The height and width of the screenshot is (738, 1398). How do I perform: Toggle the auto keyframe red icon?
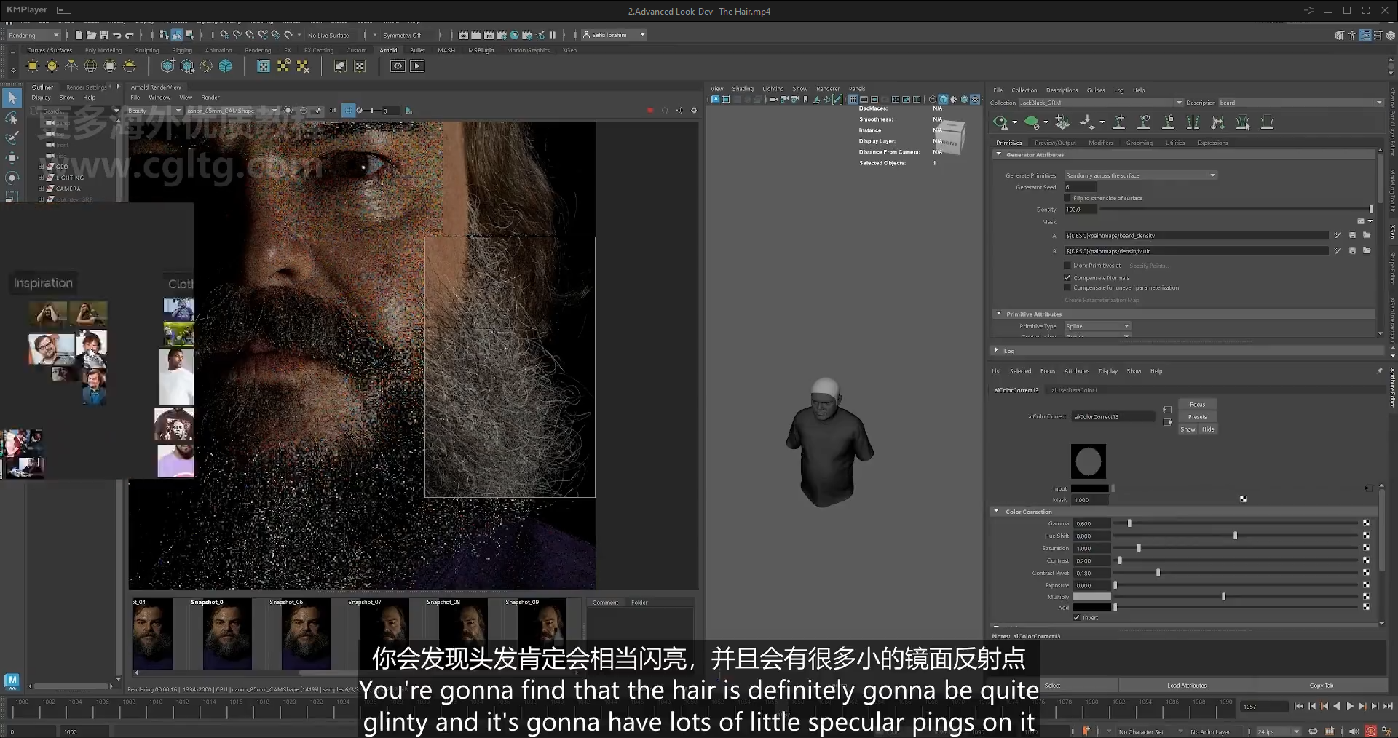point(1370,731)
